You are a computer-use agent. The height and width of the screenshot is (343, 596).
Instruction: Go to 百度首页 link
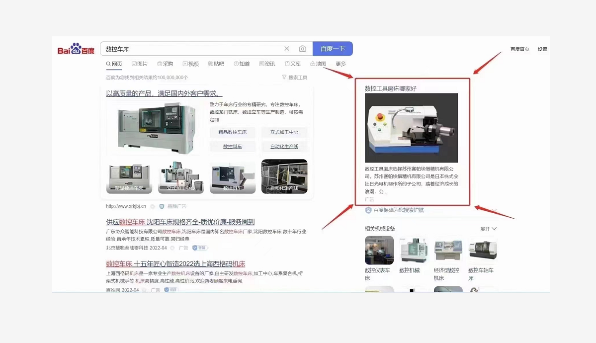[x=519, y=49]
